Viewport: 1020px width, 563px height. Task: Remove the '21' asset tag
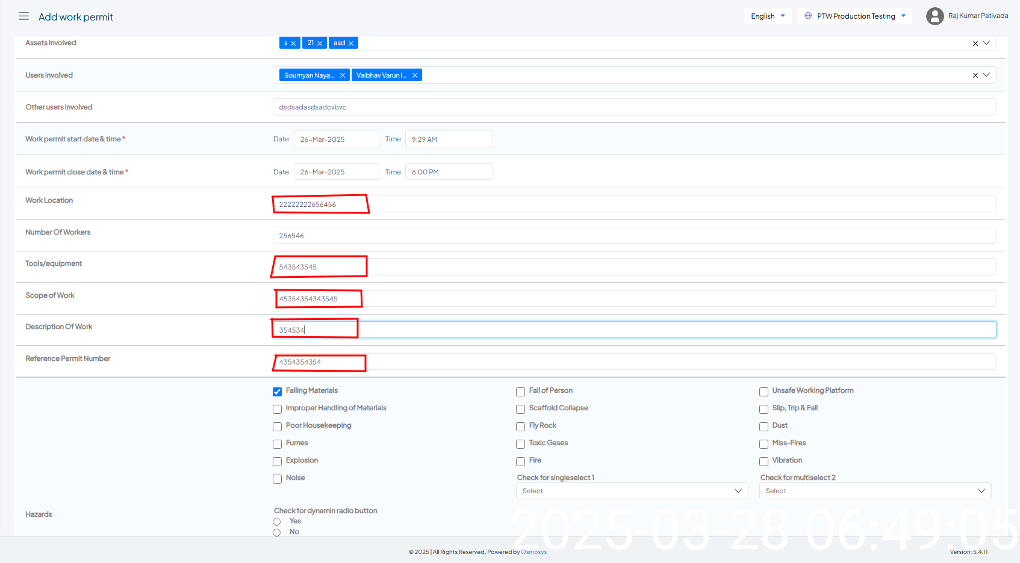point(320,43)
